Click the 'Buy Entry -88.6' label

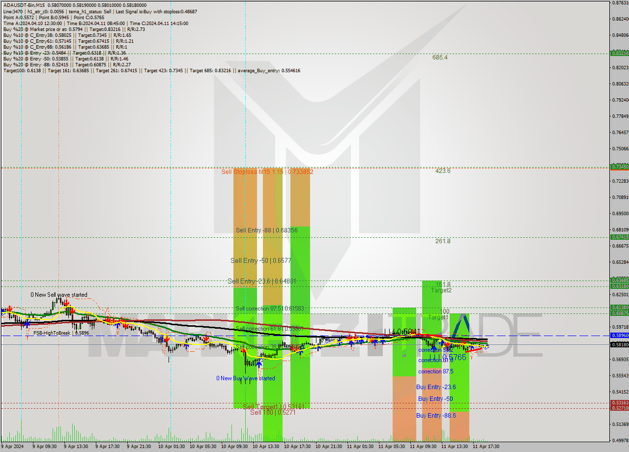point(435,416)
